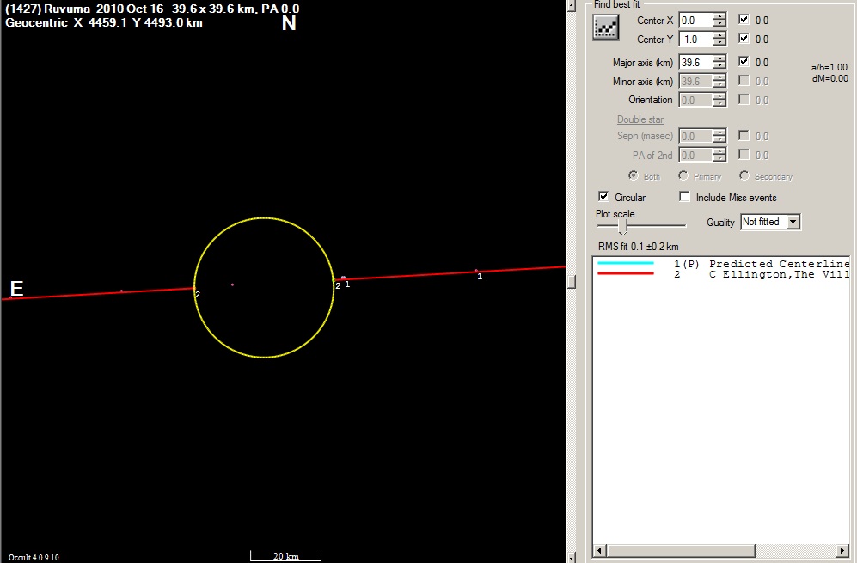Screen dimensions: 857x563
Task: Decrease Major axis with down spinner
Action: pyautogui.click(x=719, y=65)
